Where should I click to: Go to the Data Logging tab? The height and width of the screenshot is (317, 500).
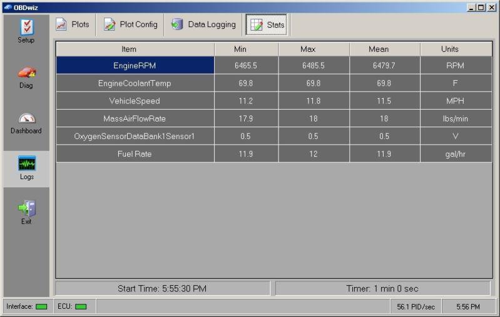pos(203,25)
